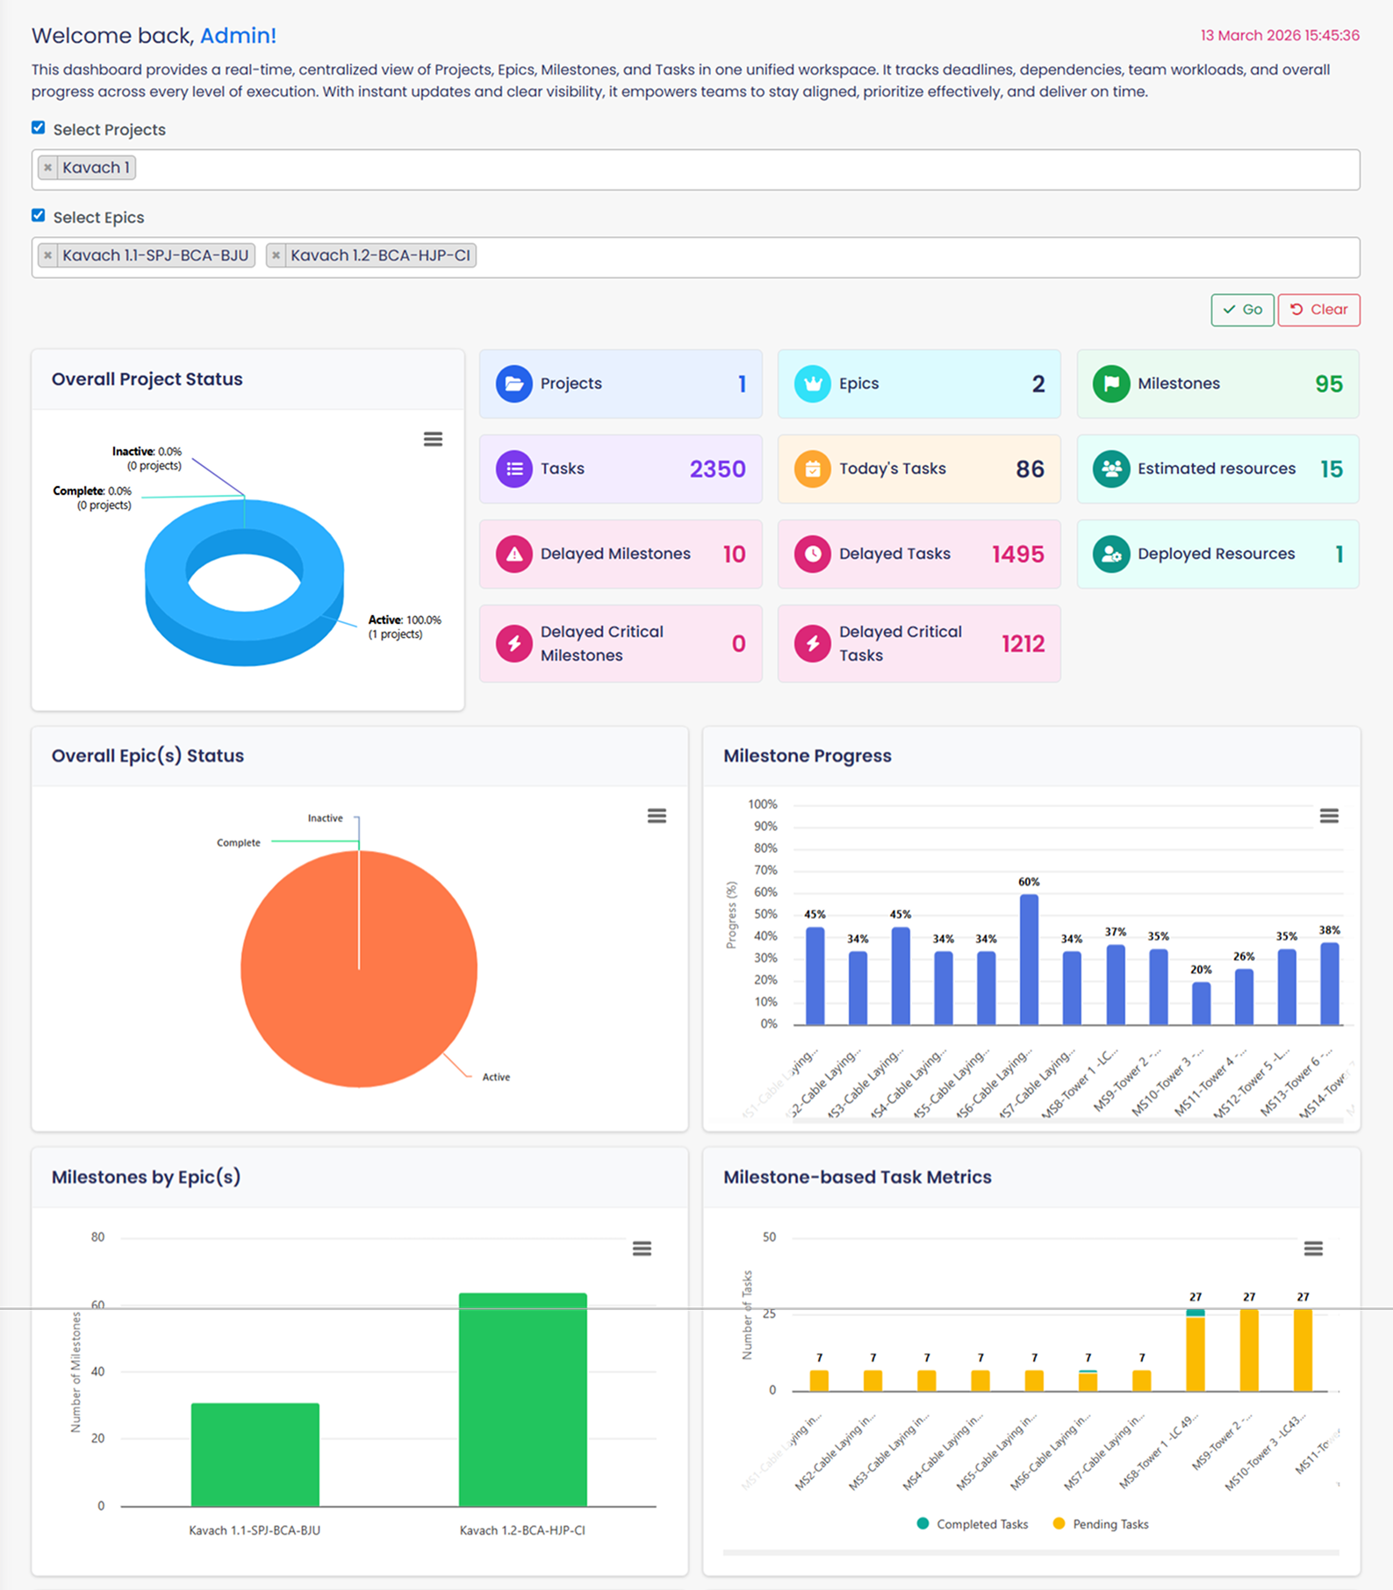Toggle Pending Tasks legend color marker
Viewport: 1393px width, 1590px height.
point(1059,1524)
